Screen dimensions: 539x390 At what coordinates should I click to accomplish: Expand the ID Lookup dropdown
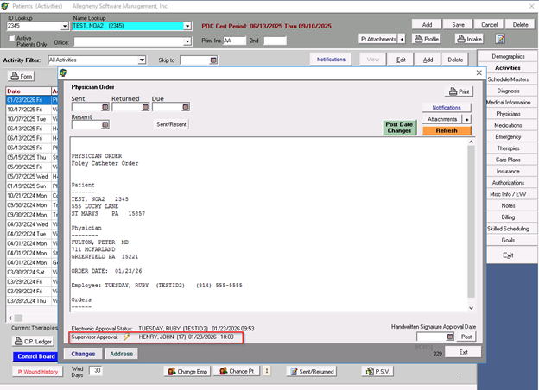click(x=65, y=26)
